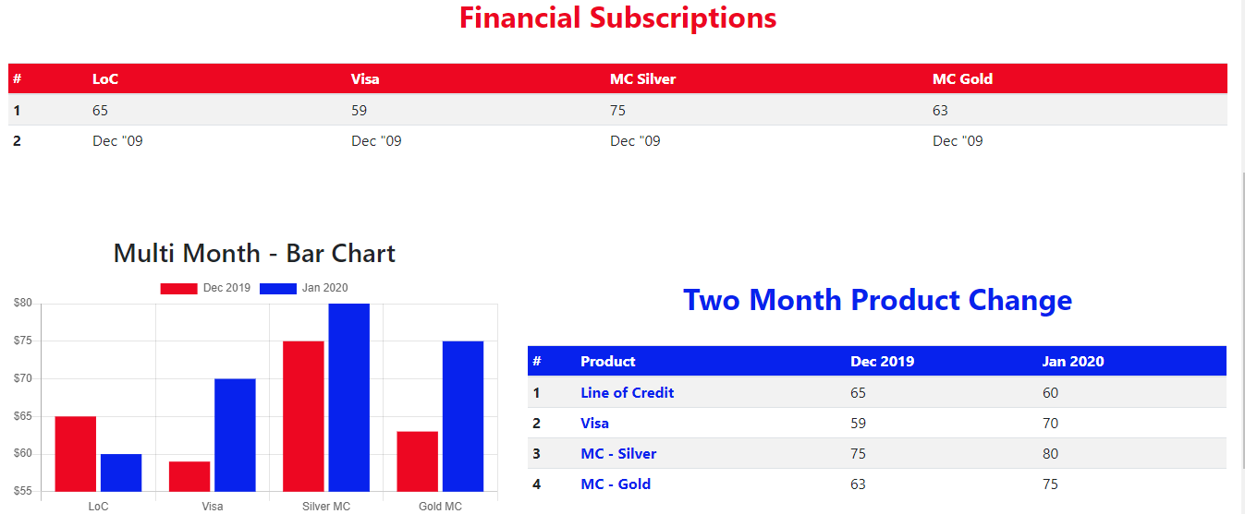The image size is (1245, 514).
Task: Click the blue Jan 2020 bar for Gold MC
Action: click(463, 415)
